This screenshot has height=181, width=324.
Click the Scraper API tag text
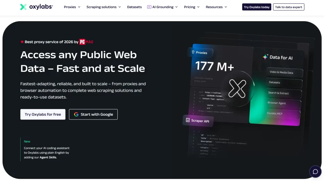[x=200, y=121]
